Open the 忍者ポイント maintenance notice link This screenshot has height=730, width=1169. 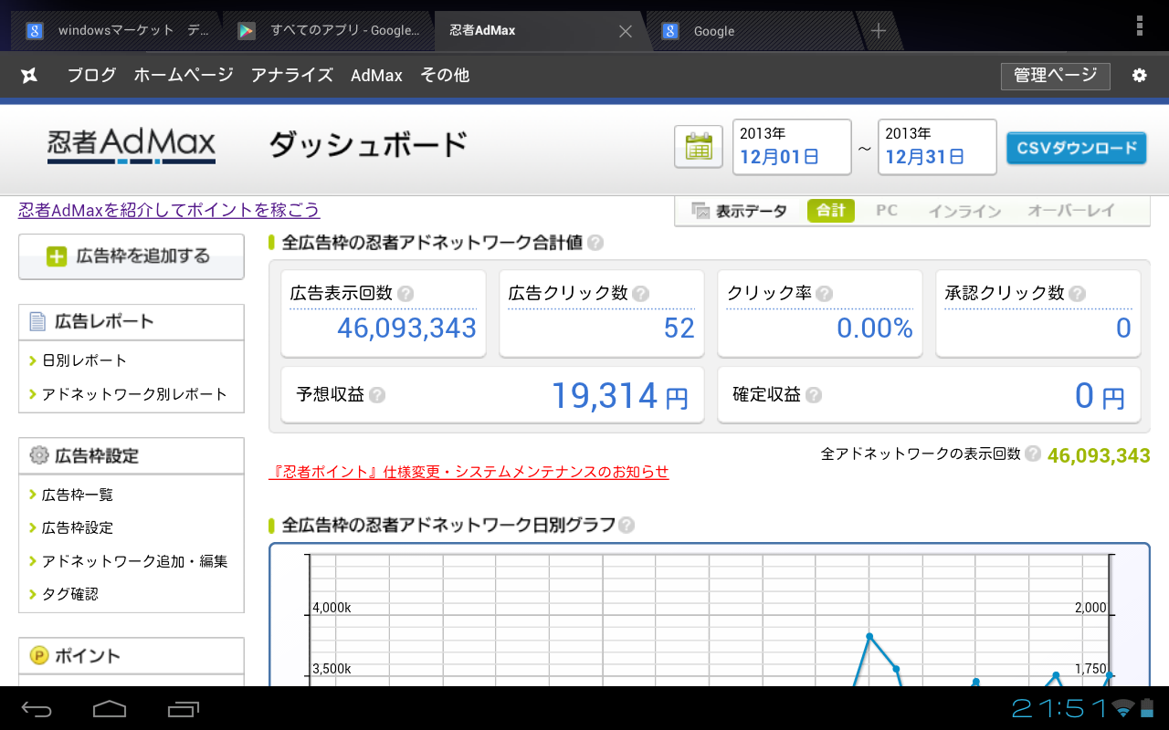(x=469, y=472)
